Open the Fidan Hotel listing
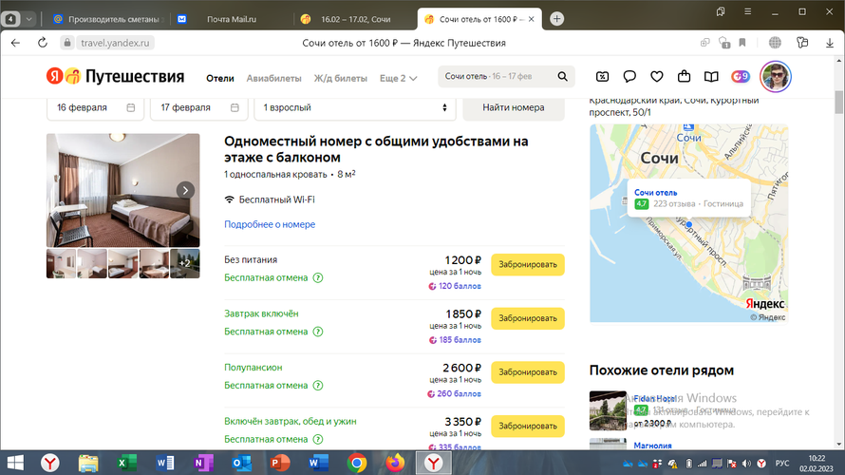The height and width of the screenshot is (475, 845). tap(655, 398)
